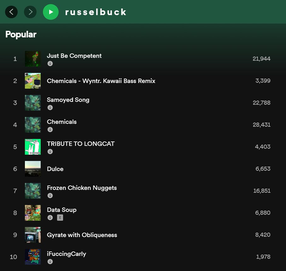Screen dimensions: 286x271
Task: Click play count 1,978
Action: (x=263, y=257)
